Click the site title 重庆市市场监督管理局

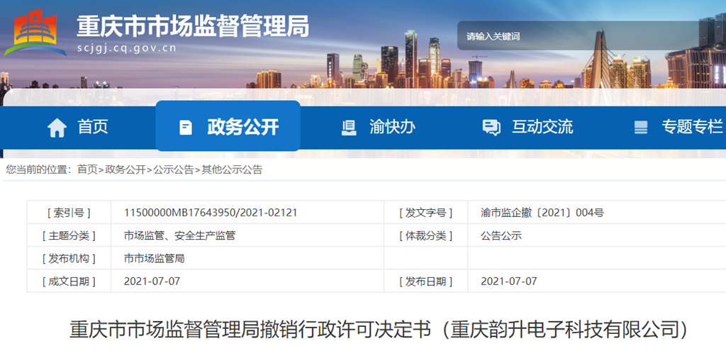tap(193, 26)
